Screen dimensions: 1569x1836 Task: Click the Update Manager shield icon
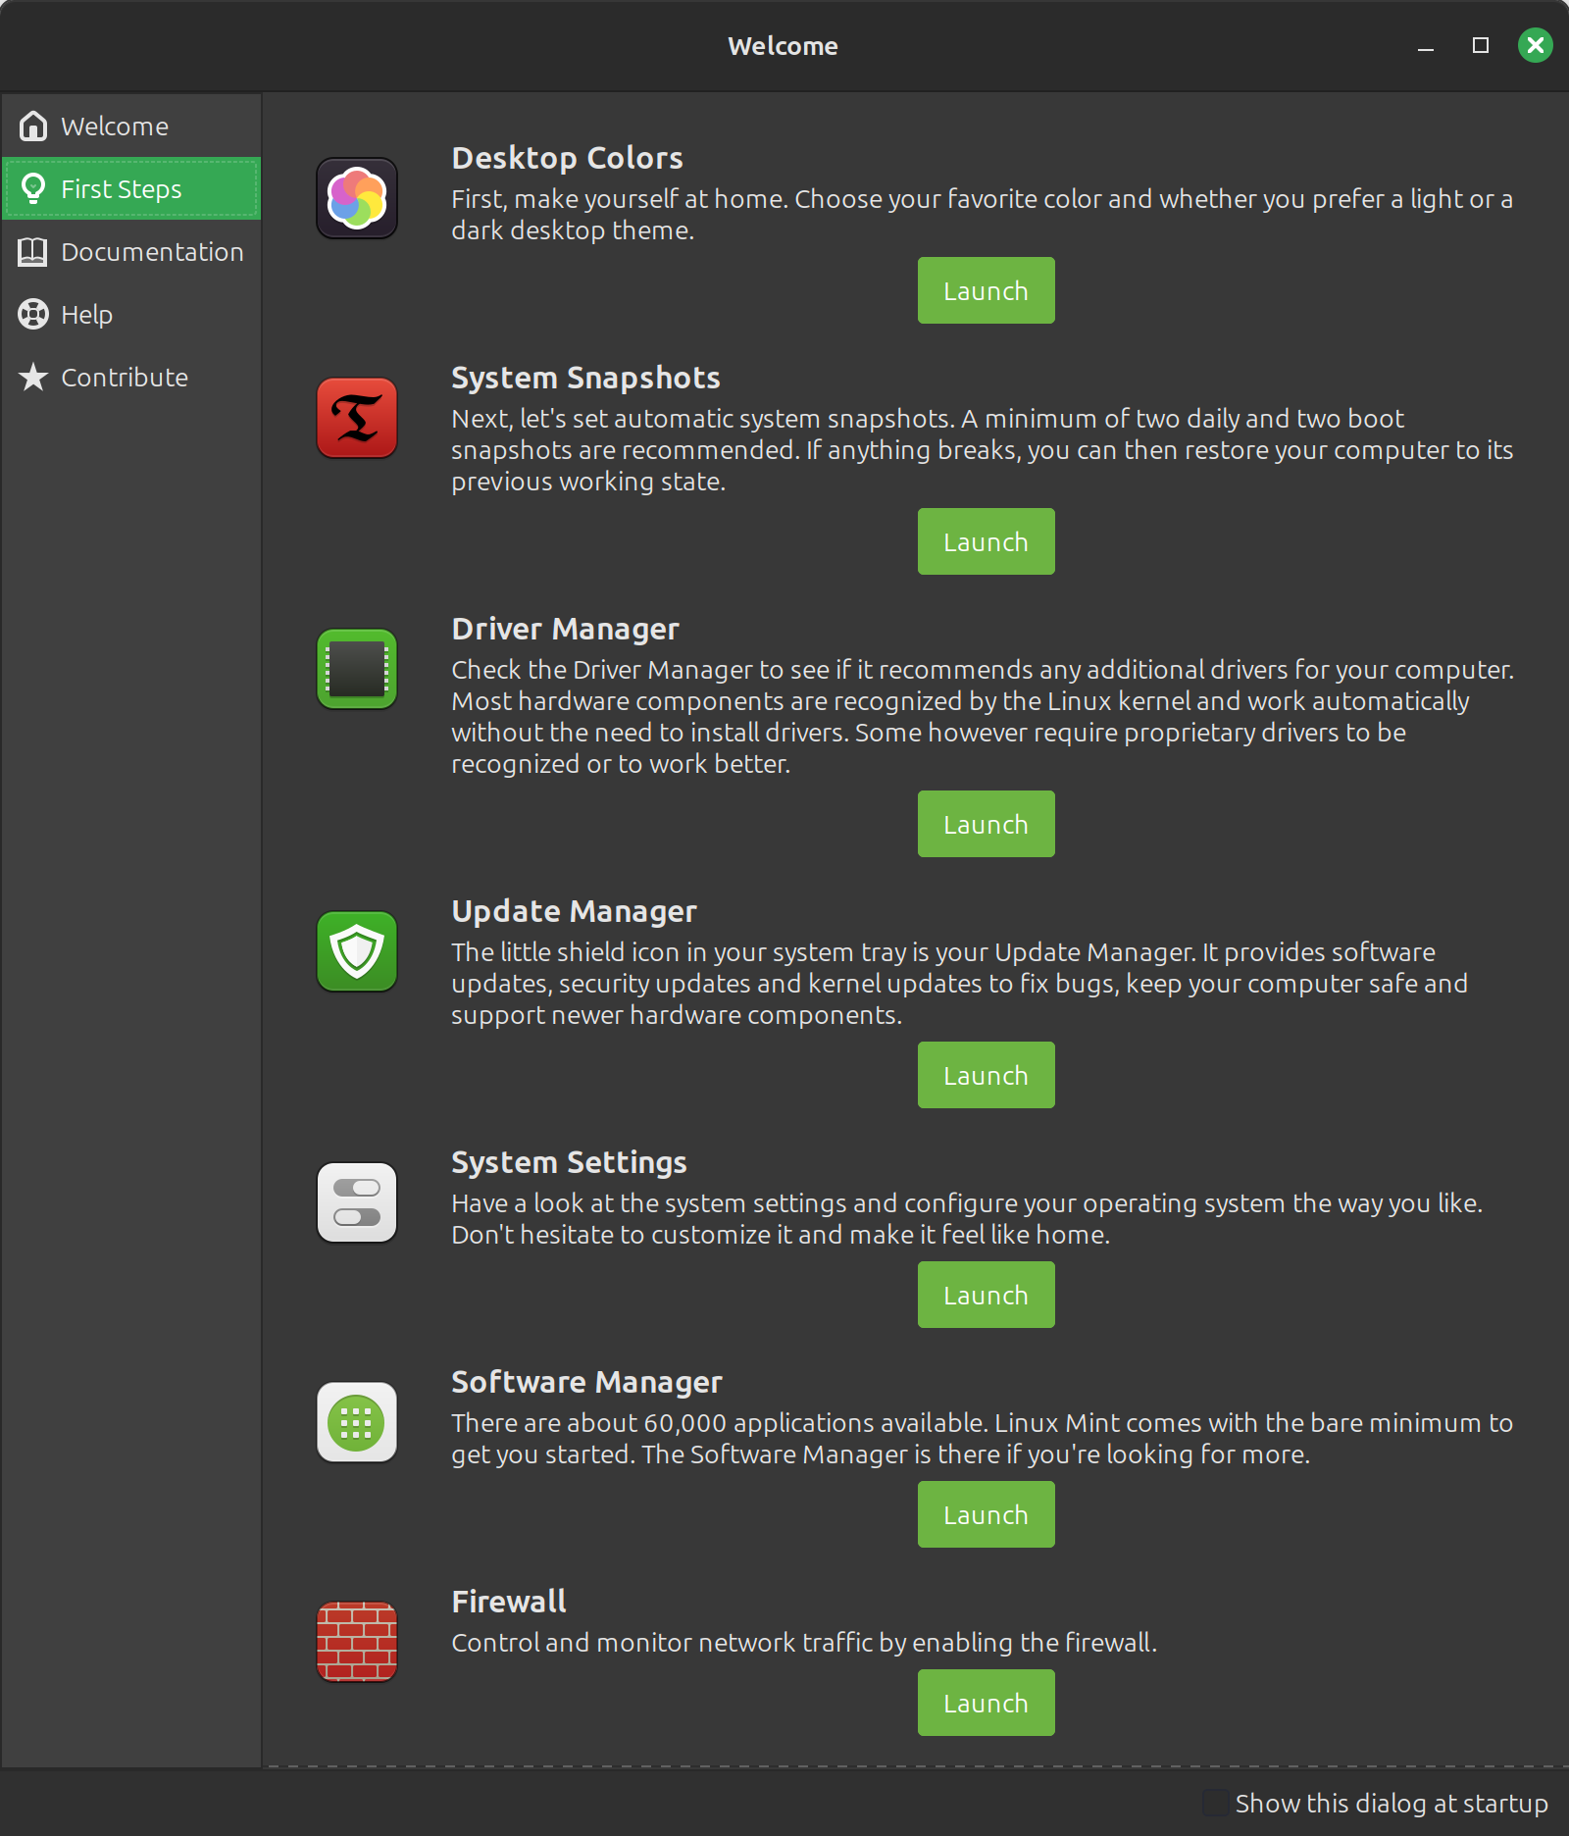(x=357, y=951)
